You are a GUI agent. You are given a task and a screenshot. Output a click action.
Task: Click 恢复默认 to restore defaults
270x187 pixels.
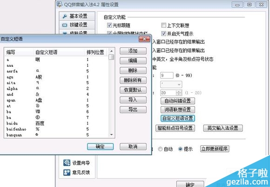[x=133, y=90]
